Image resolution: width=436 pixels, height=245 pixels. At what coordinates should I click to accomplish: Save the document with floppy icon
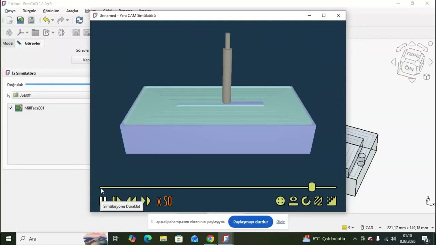pyautogui.click(x=31, y=20)
